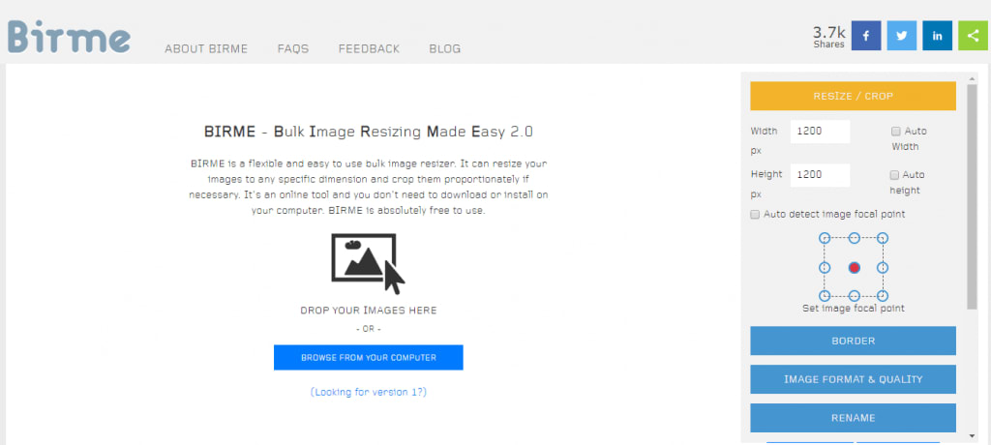Select the red center focal point
Viewport: 991px width, 445px height.
(x=854, y=268)
